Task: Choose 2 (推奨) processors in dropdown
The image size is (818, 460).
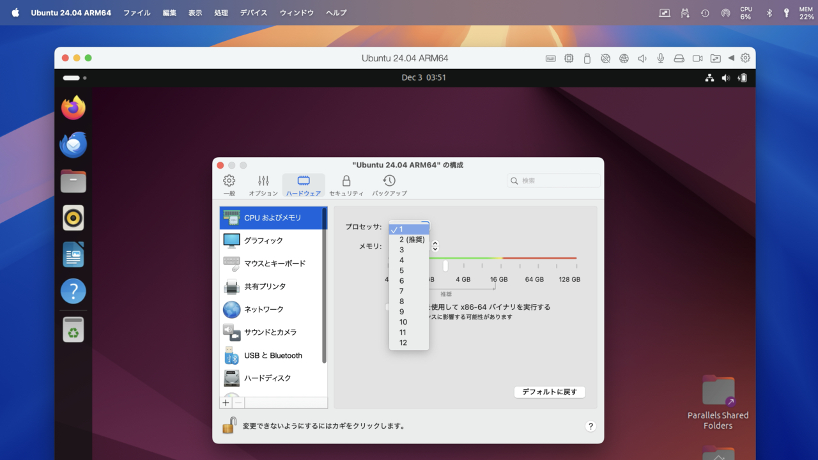Action: coord(409,240)
